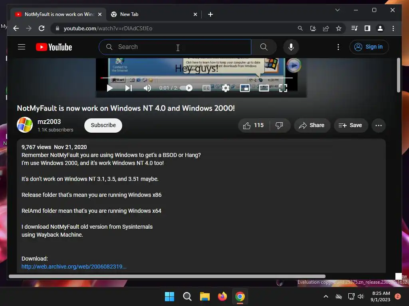
Task: Like the video with 115 likes
Action: pos(254,126)
